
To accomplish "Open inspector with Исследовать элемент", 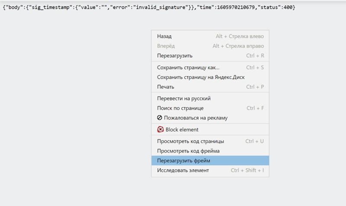I will pyautogui.click(x=183, y=170).
